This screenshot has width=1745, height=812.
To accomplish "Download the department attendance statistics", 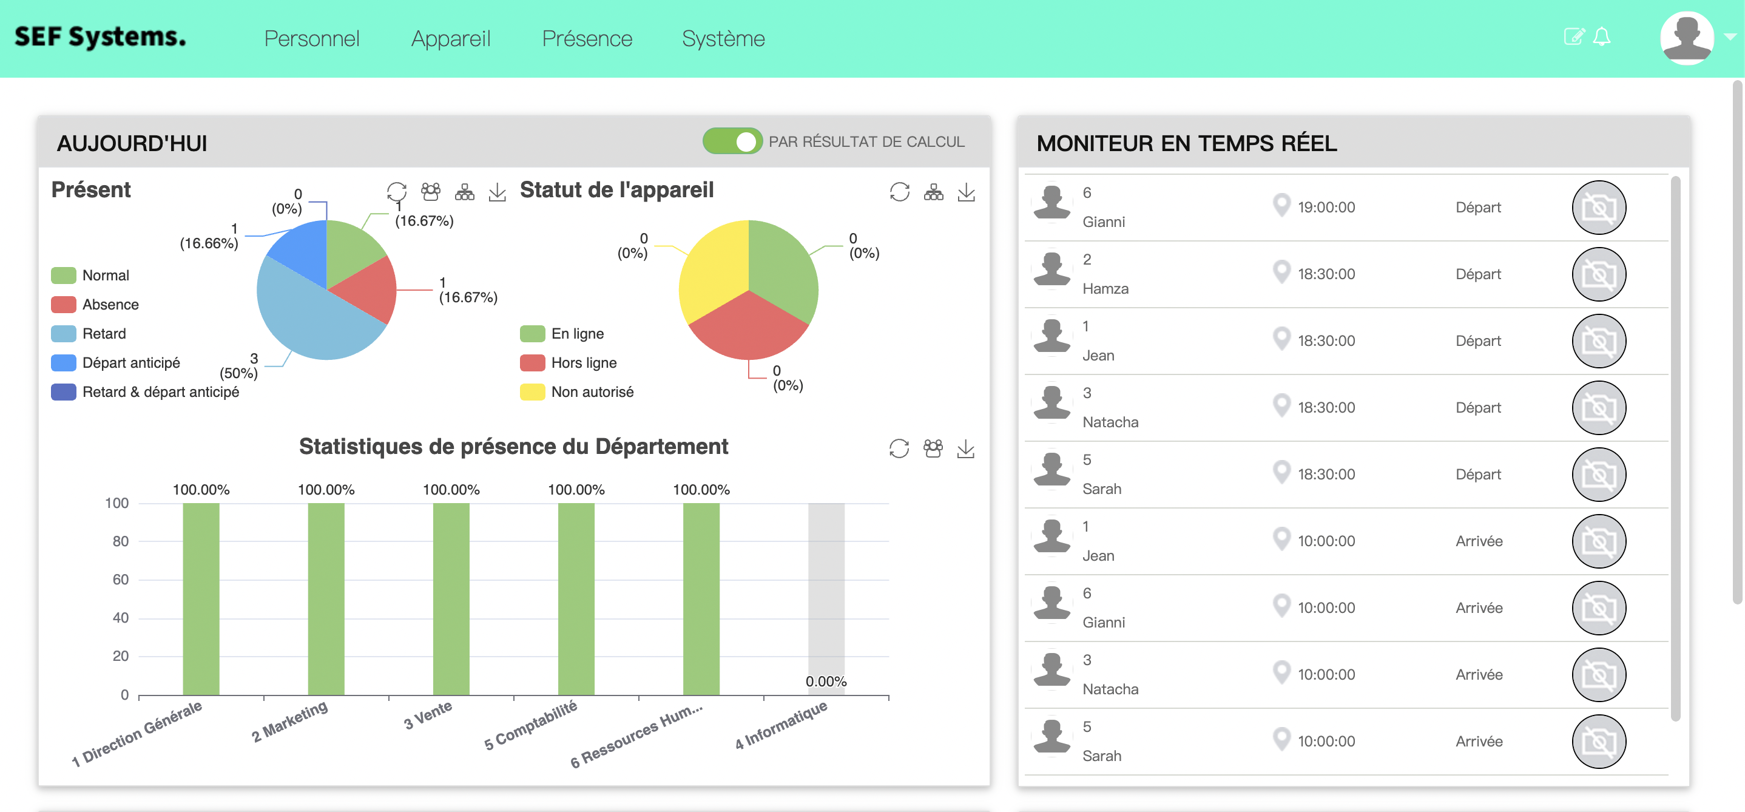I will coord(967,448).
